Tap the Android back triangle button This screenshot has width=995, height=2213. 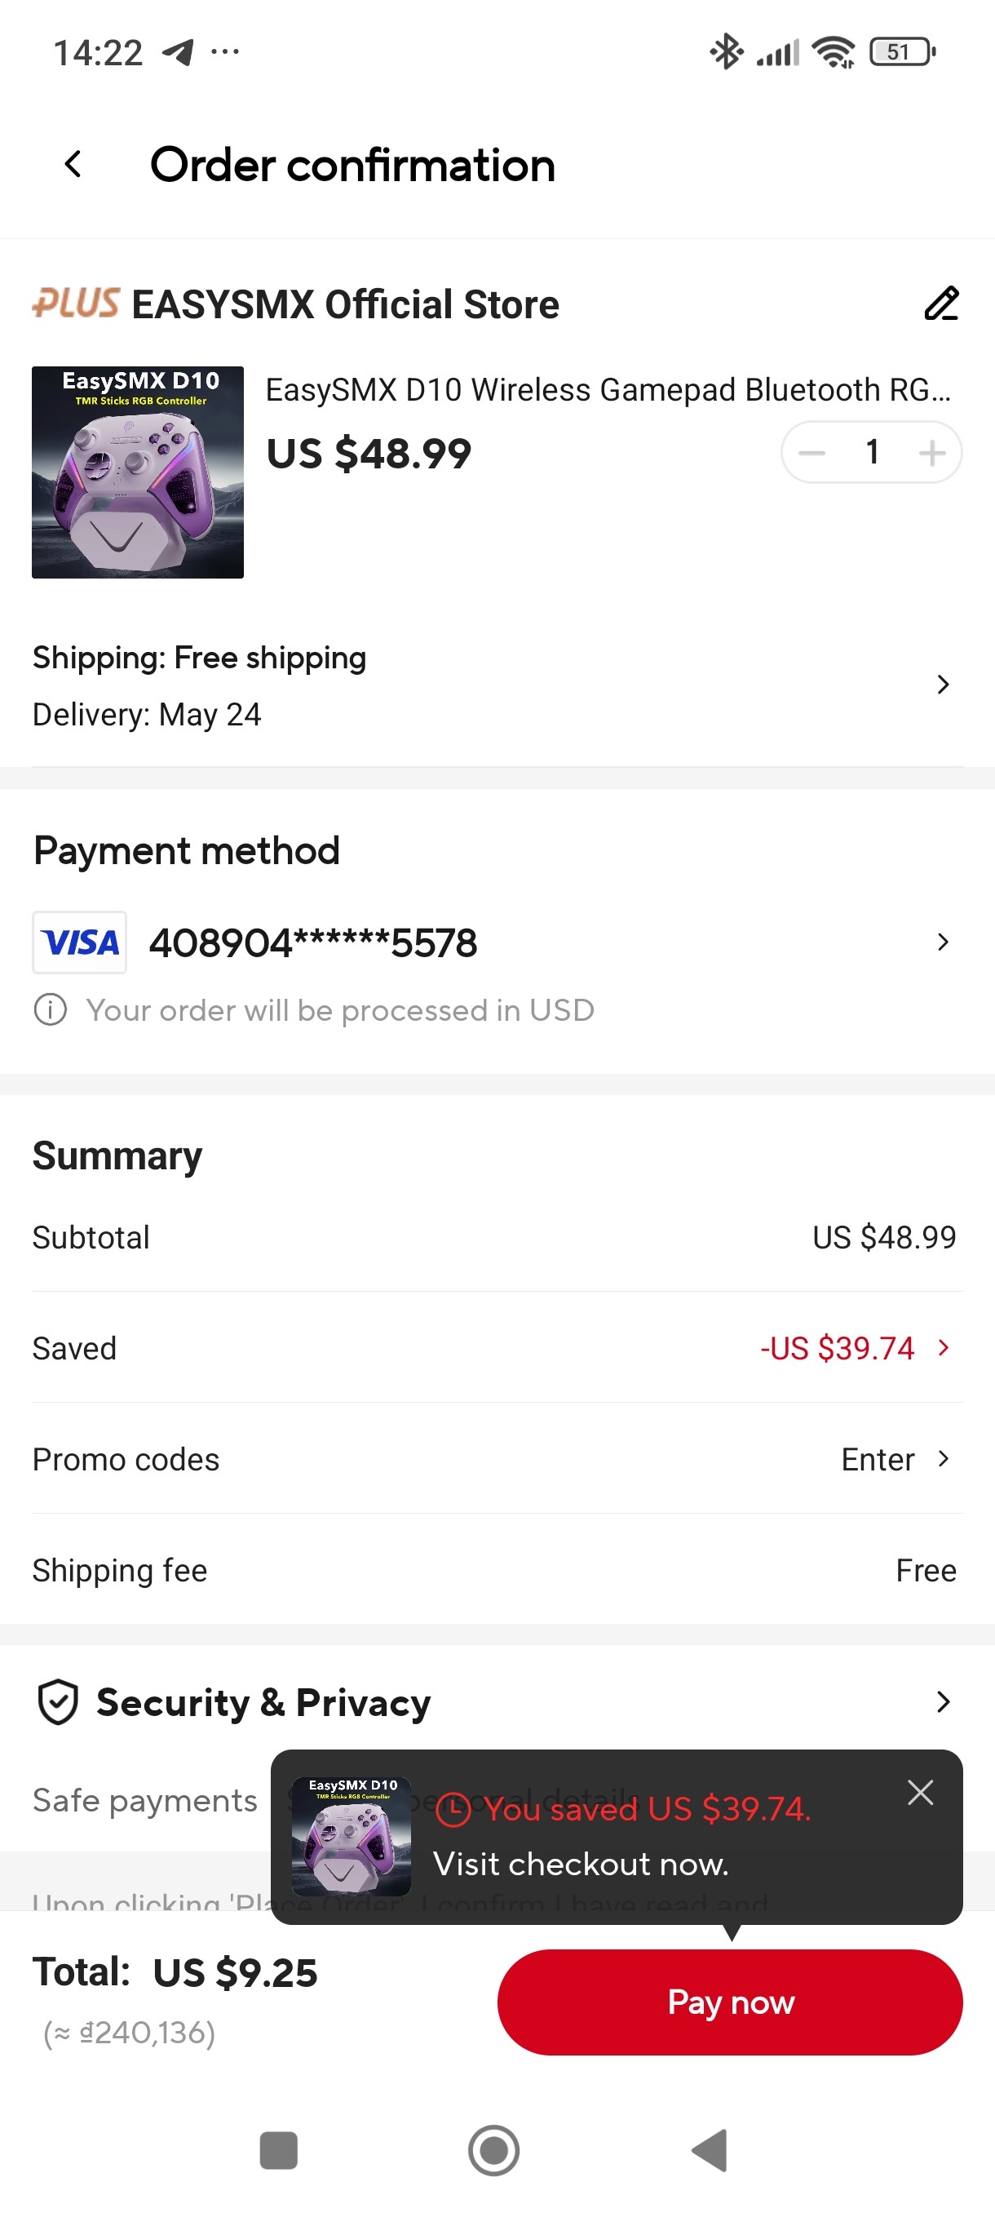pyautogui.click(x=710, y=2150)
